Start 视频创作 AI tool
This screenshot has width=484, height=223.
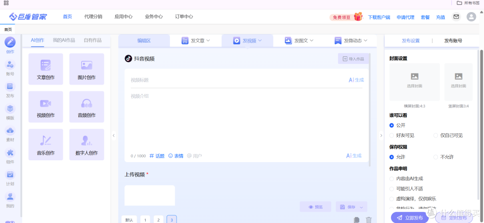[46, 107]
